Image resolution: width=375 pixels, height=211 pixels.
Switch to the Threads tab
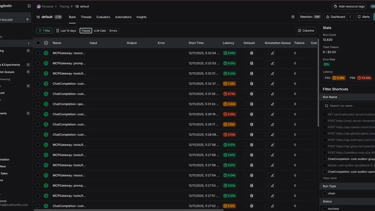(x=86, y=17)
